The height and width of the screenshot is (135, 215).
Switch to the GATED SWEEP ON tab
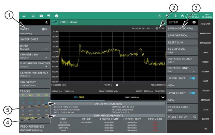coord(132,97)
